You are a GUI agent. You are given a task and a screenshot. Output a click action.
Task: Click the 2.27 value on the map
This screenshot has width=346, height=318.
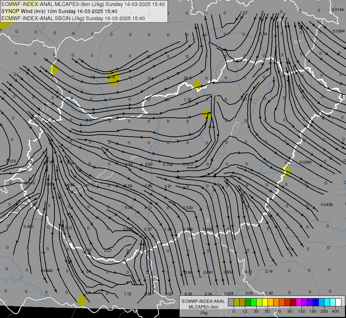pos(108,251)
